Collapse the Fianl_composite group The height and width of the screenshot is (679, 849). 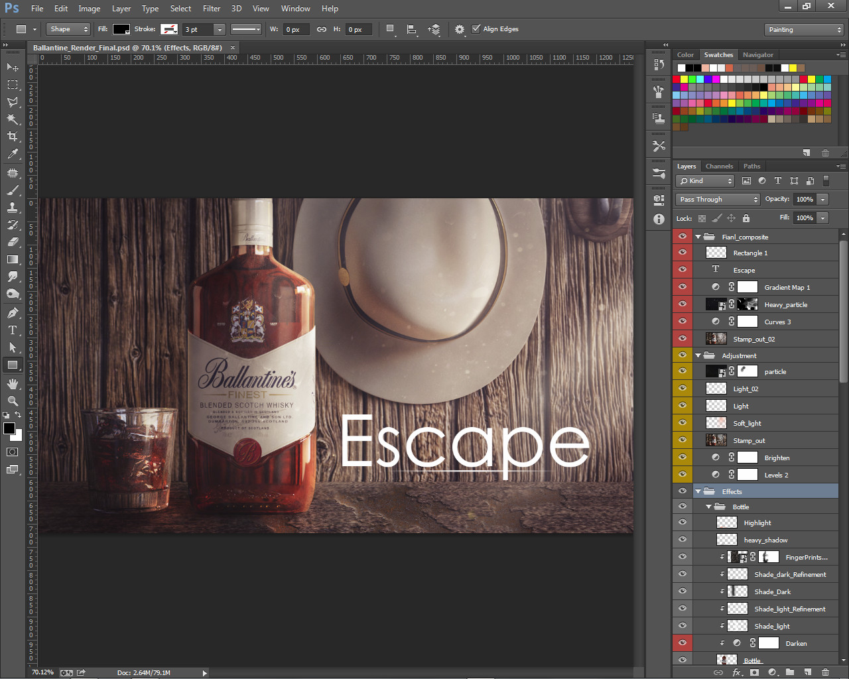click(698, 237)
